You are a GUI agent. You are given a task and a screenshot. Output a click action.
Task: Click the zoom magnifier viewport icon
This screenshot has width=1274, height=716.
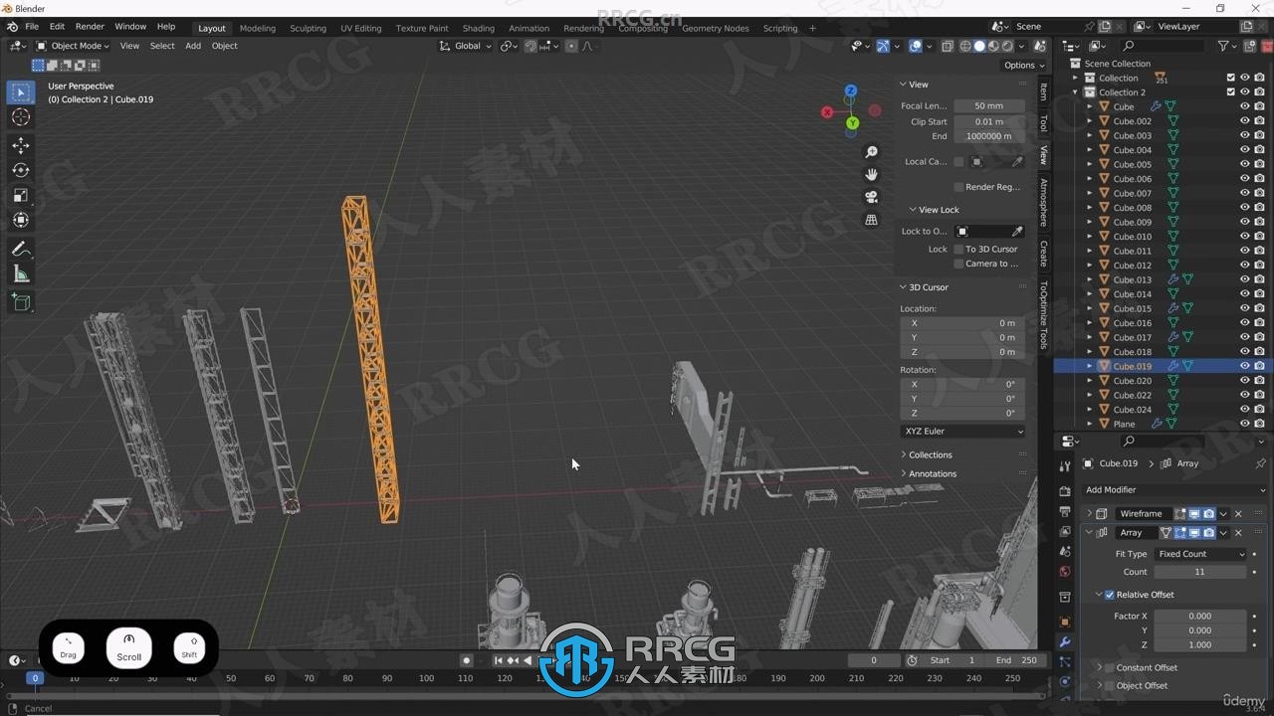point(871,152)
